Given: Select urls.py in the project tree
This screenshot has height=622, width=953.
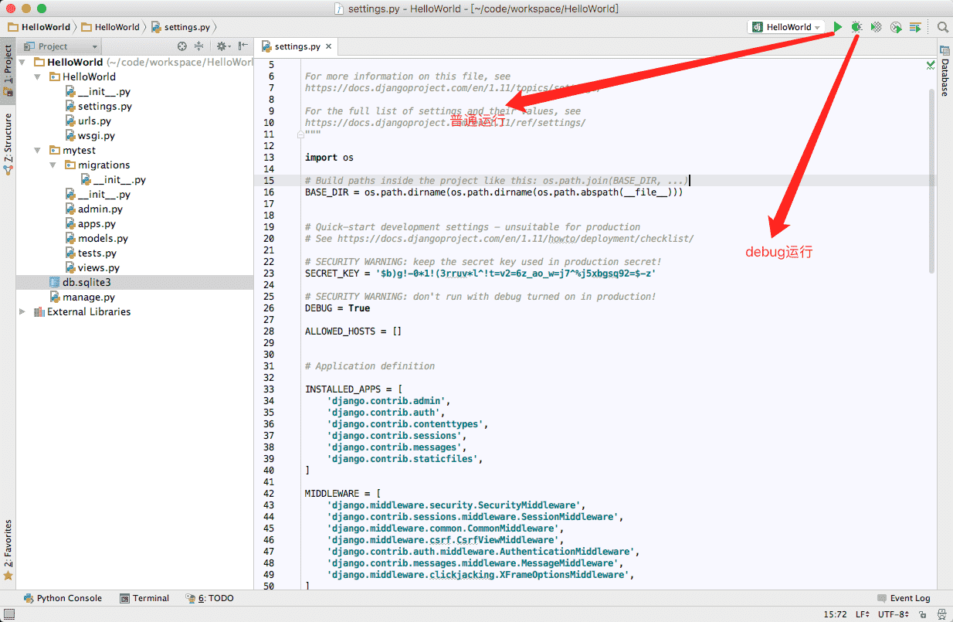Looking at the screenshot, I should tap(94, 121).
